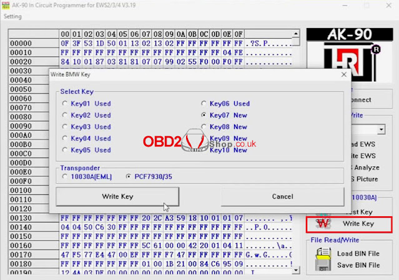Screen dimensions: 399x280
Task: Click Save BIN File
Action: pyautogui.click(x=358, y=265)
